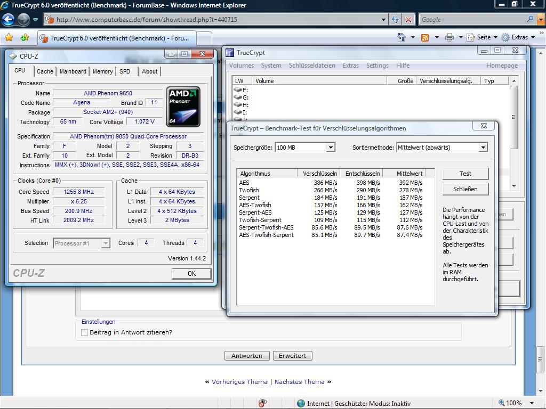The width and height of the screenshot is (546, 409).
Task: Click the RSS feeds icon
Action: pos(425,37)
